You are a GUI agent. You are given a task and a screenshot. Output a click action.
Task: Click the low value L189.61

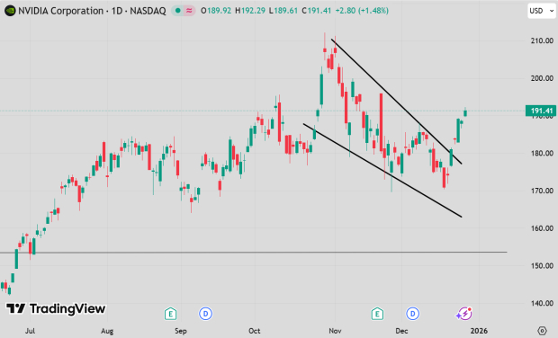[283, 11]
